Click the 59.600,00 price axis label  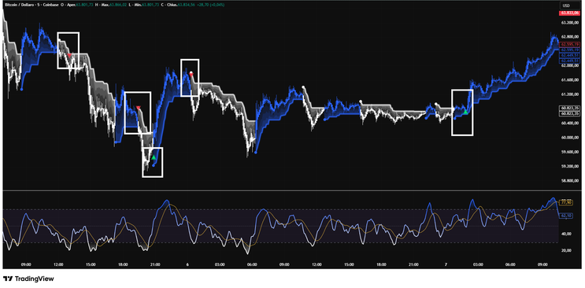click(x=570, y=152)
